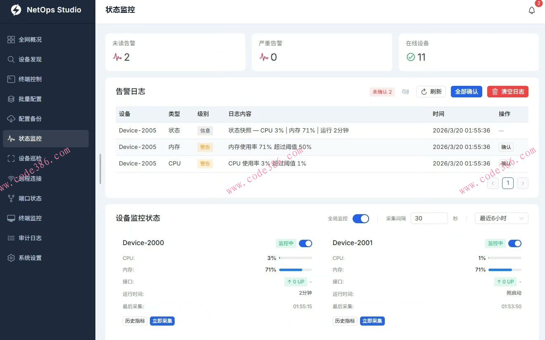The width and height of the screenshot is (545, 340).
Task: Click the notification bell icon
Action: pos(532,10)
